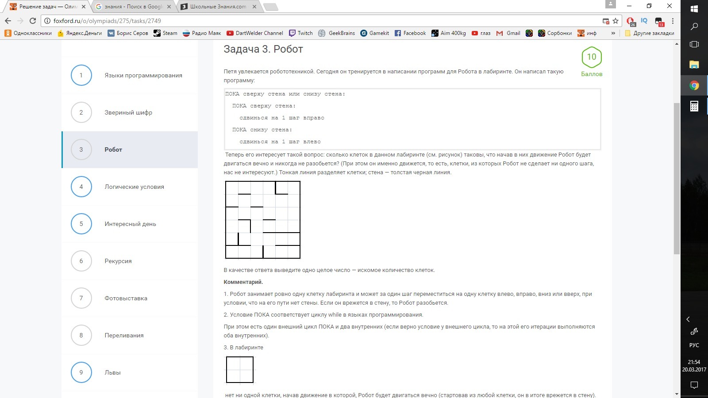Open the Борис Серов bookmark

pos(128,33)
